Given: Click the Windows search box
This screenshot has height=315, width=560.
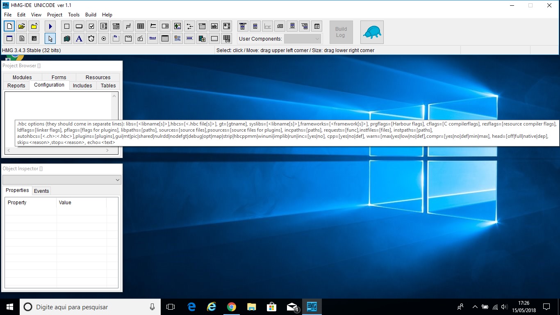Looking at the screenshot, I should 90,307.
